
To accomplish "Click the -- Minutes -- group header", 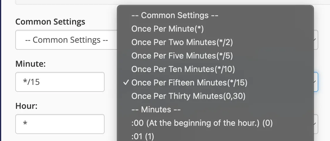I will (156, 109).
